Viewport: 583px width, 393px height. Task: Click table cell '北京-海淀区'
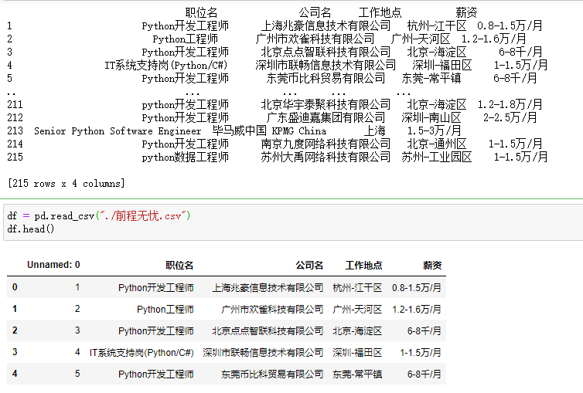click(x=357, y=330)
